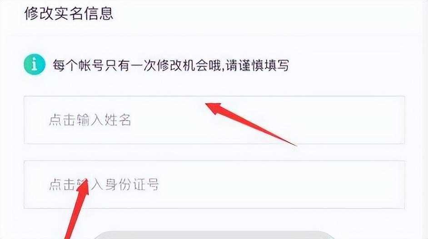Viewport: 428px width, 239px height.
Task: Click the red arrow pointing at the ID field
Action: tap(77, 209)
